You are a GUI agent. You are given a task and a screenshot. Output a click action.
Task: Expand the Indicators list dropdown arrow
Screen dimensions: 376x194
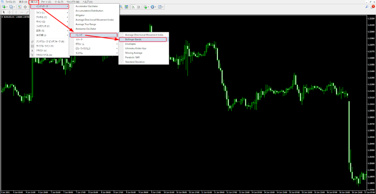(x=148, y=7)
